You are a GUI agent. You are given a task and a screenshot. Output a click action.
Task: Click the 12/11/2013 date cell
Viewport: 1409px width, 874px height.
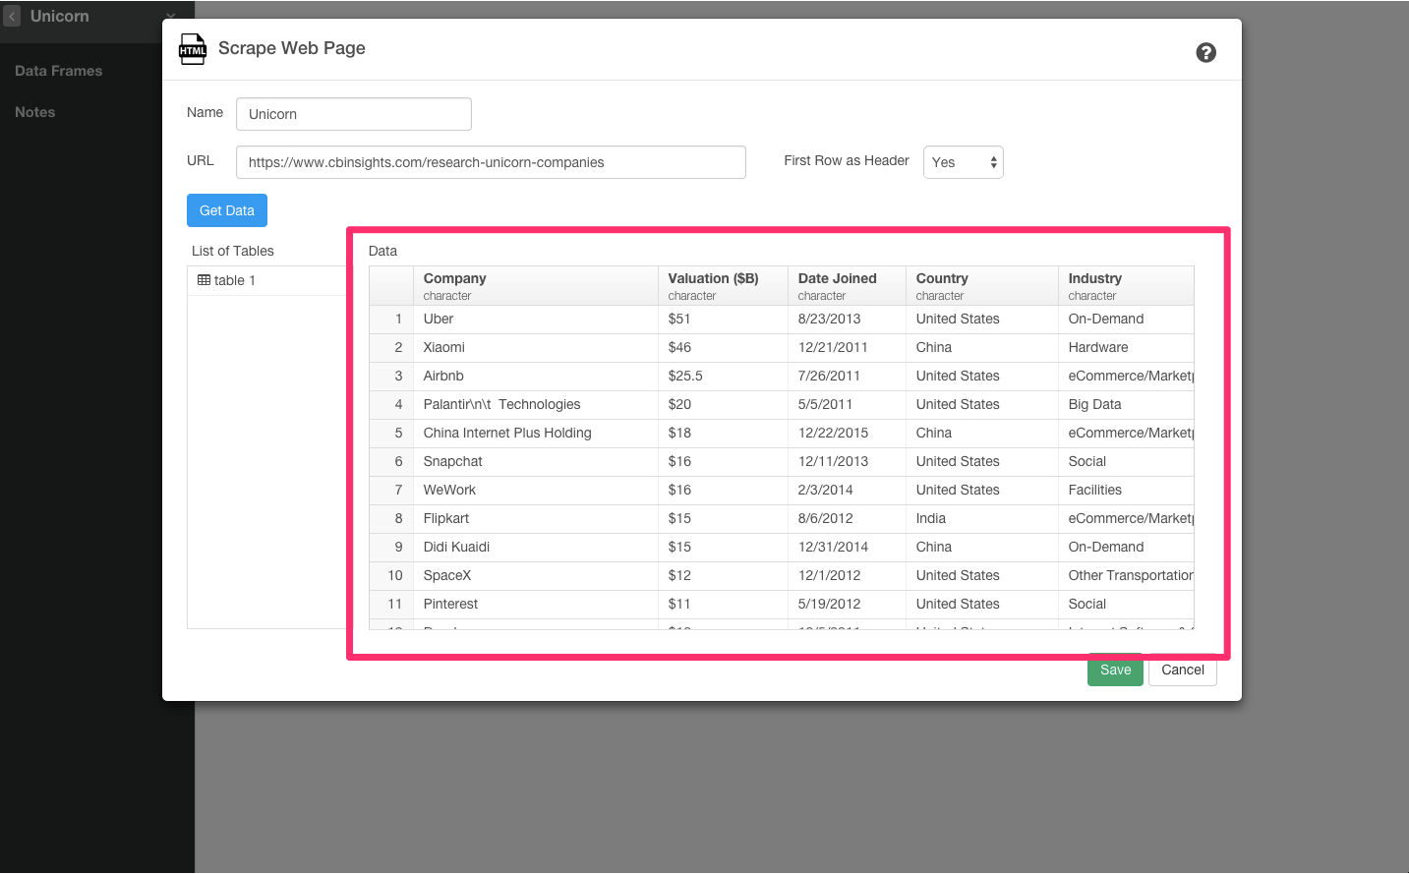coord(847,461)
